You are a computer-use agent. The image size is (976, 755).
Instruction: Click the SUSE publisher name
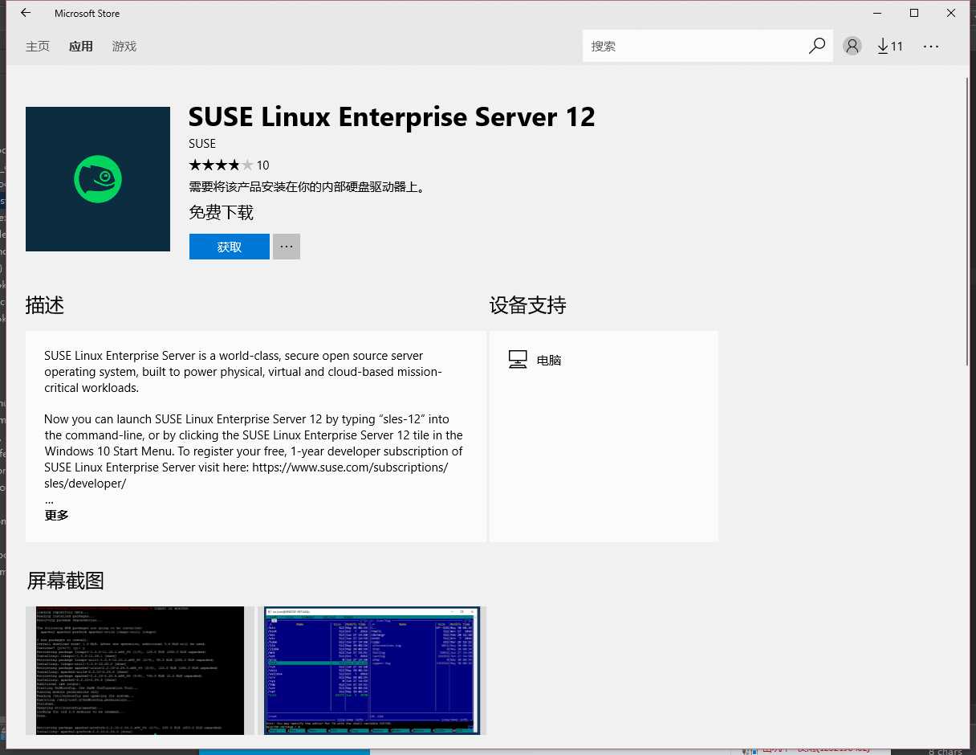[x=202, y=144]
